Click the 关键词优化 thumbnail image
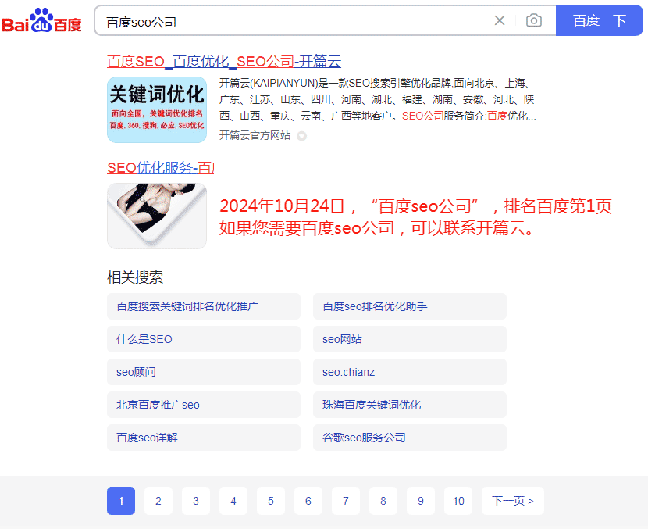The height and width of the screenshot is (529, 648). point(157,109)
